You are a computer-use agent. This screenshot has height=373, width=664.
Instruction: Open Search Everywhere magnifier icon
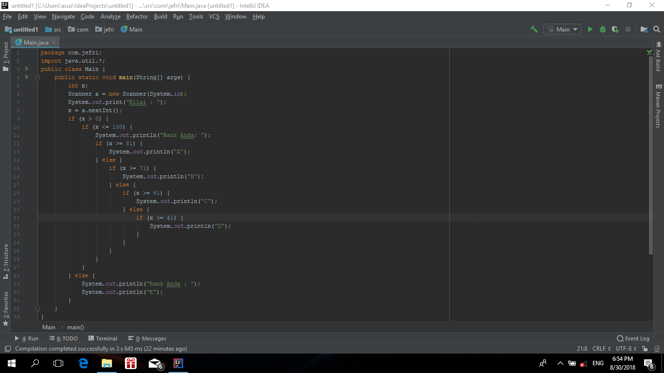coord(656,29)
